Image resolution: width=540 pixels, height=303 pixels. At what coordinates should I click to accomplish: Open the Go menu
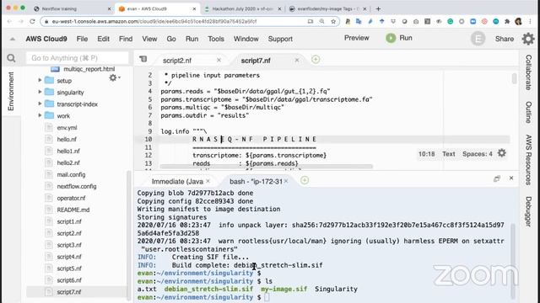[171, 39]
